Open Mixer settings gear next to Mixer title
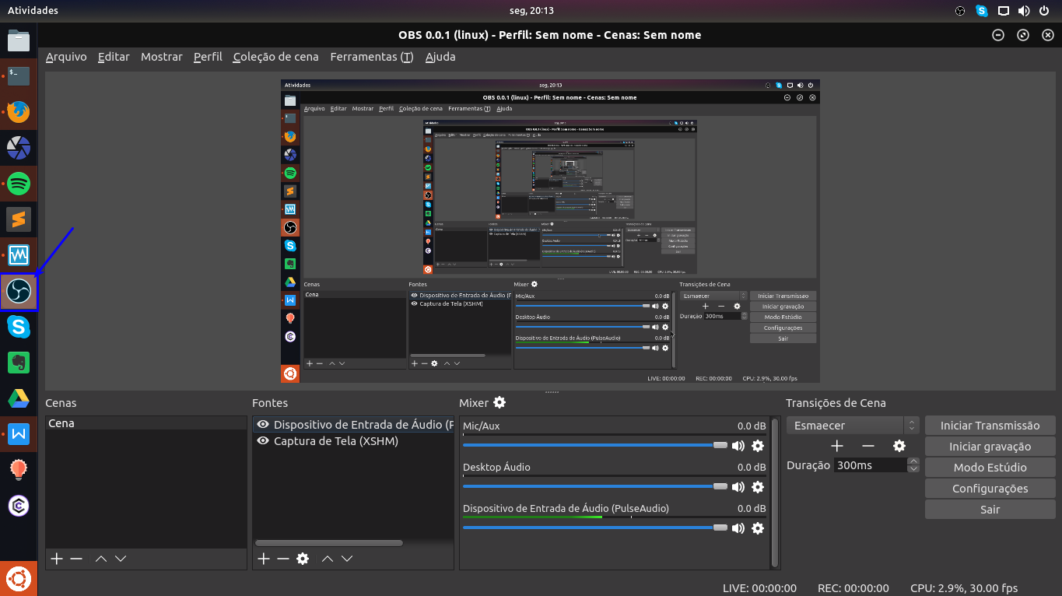This screenshot has height=596, width=1062. tap(499, 402)
